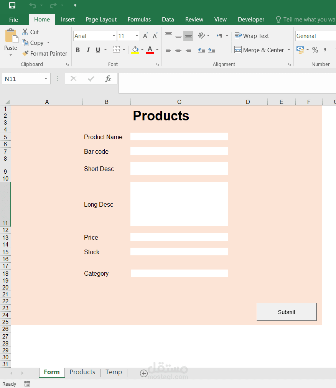
Task: Select Middle Align icon
Action: point(178,36)
